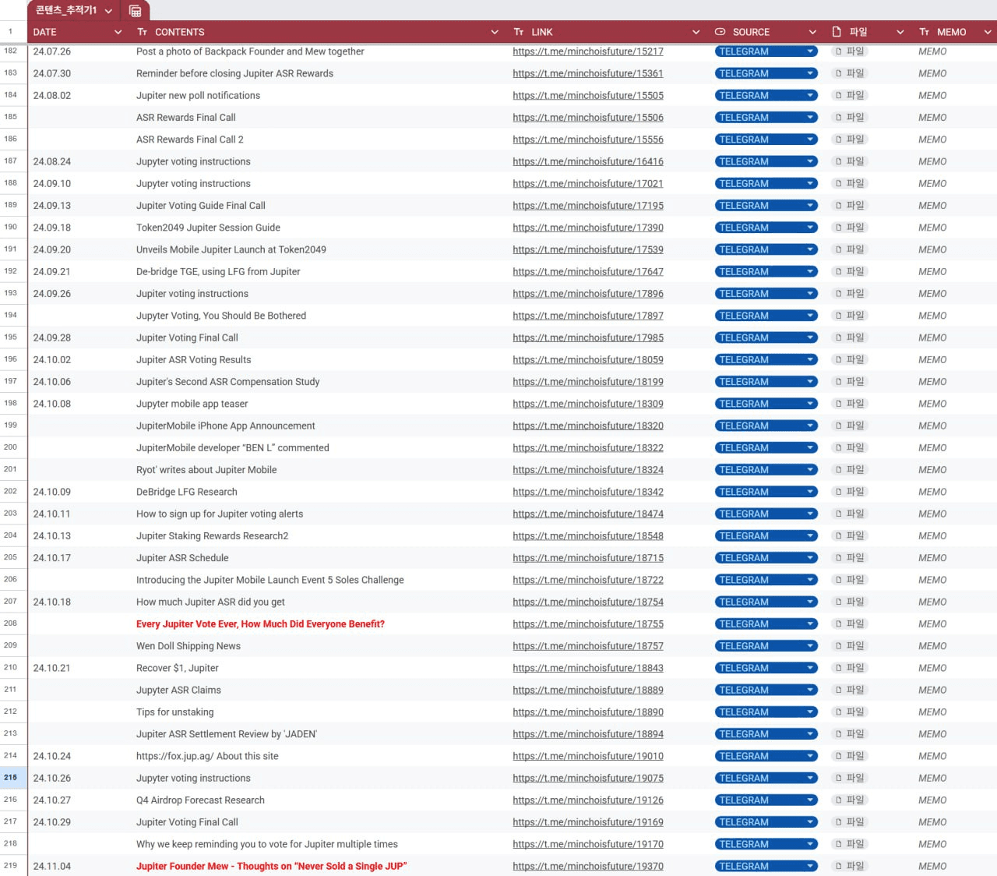Viewport: 997px width, 876px height.
Task: Select cell 'Q4 Airdrop Forecast Research'
Action: pos(200,800)
